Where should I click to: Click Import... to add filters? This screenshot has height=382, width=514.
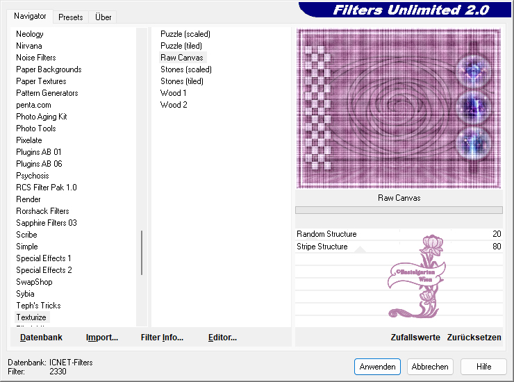[x=102, y=338]
